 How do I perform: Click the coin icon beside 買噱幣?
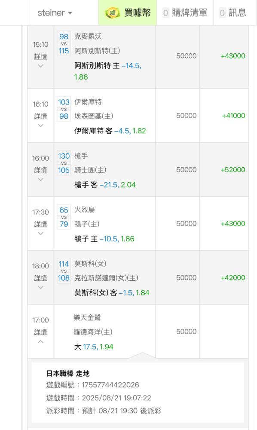click(112, 12)
